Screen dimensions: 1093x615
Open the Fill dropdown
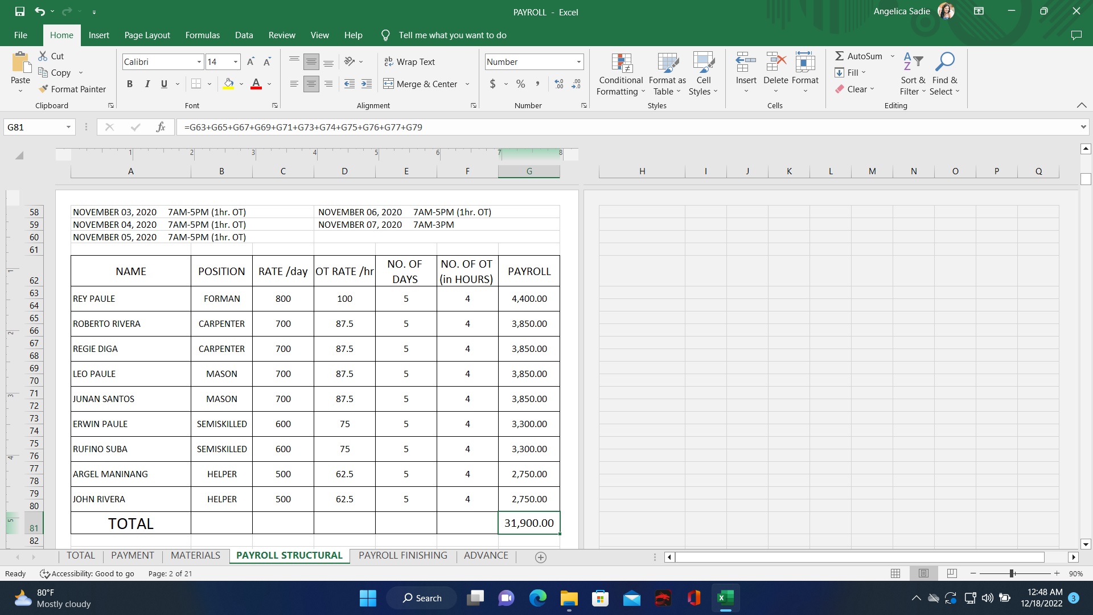[x=850, y=72]
